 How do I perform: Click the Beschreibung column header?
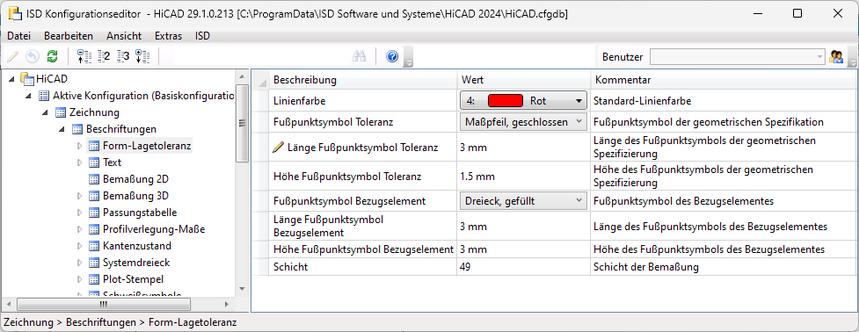coord(362,81)
